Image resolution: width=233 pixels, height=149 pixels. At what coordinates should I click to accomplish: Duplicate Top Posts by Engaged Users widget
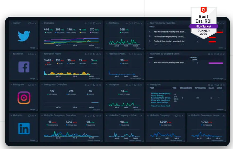coord(218,54)
